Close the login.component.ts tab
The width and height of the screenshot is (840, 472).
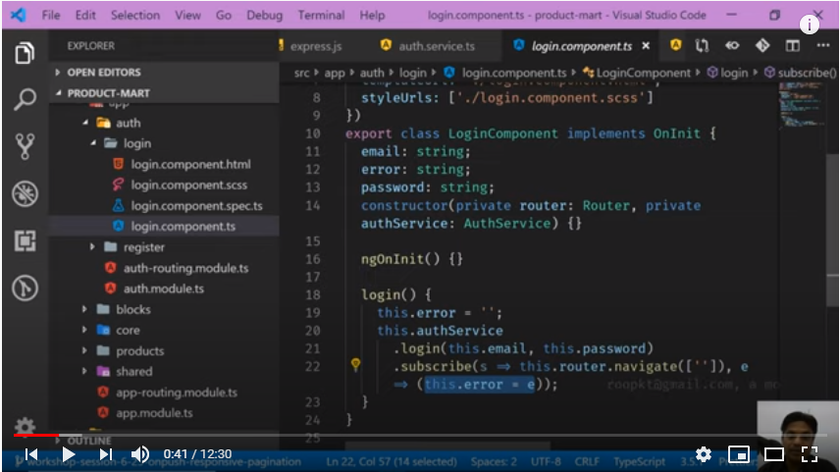pyautogui.click(x=646, y=45)
